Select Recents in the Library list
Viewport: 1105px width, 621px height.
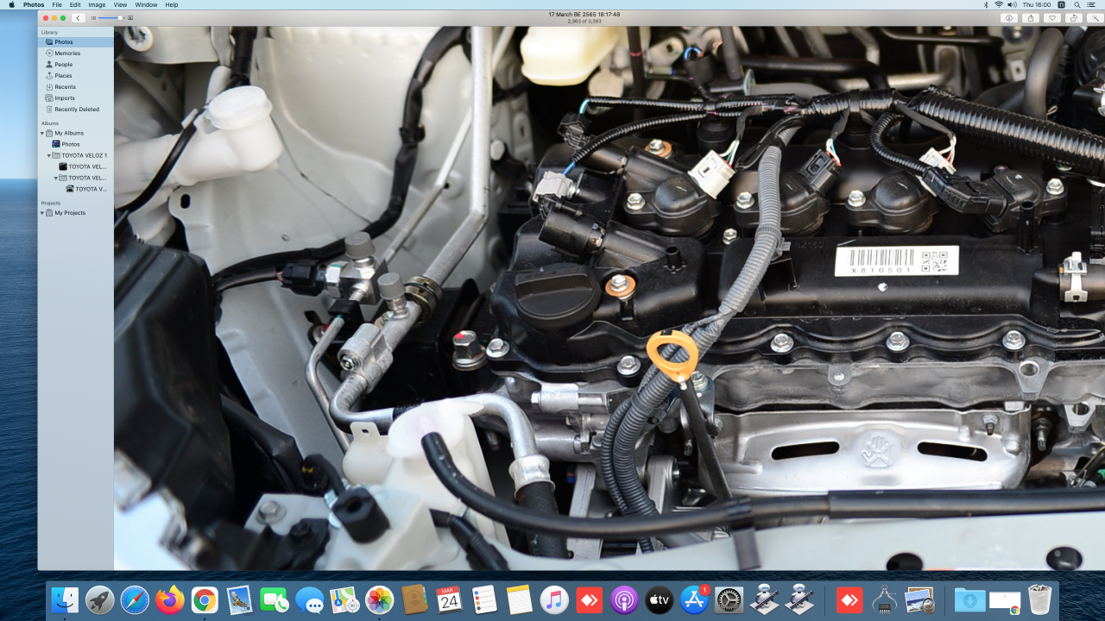pyautogui.click(x=65, y=87)
